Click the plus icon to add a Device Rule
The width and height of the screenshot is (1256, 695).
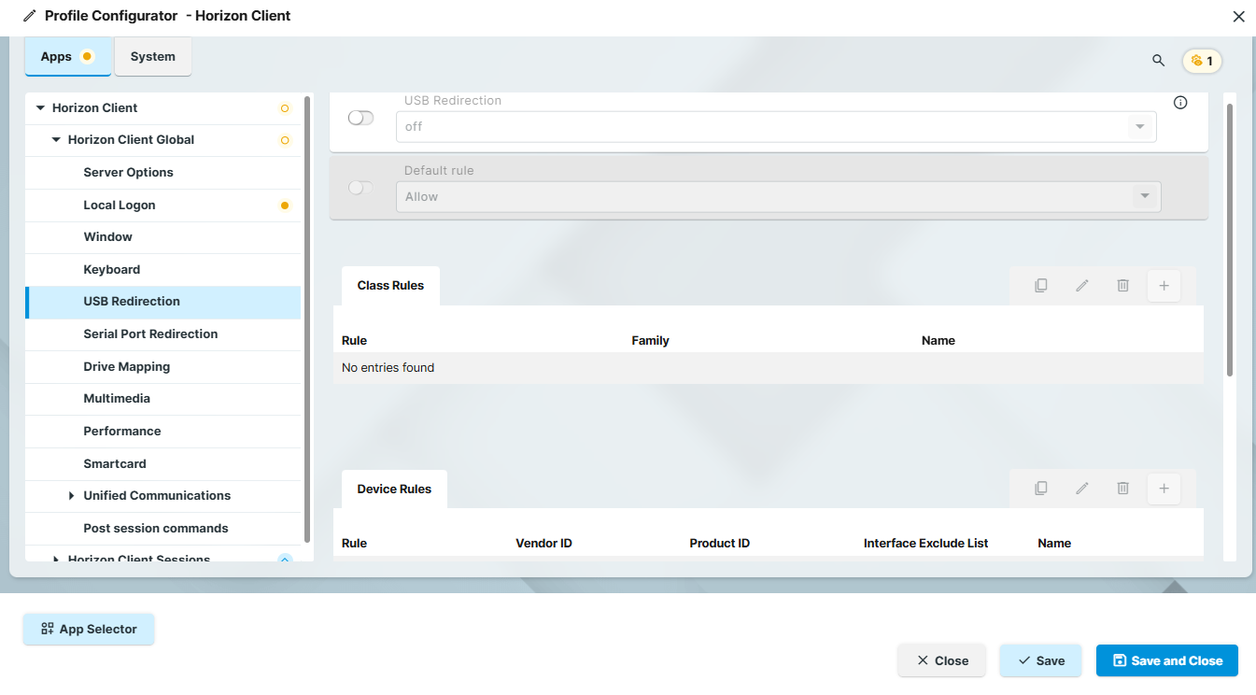1164,488
